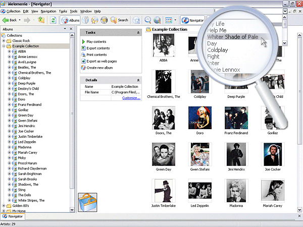Open the Edit menu

pyautogui.click(x=26, y=12)
